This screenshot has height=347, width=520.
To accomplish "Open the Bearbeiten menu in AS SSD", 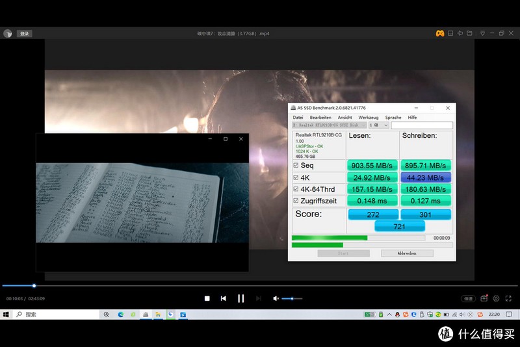I will [x=320, y=118].
